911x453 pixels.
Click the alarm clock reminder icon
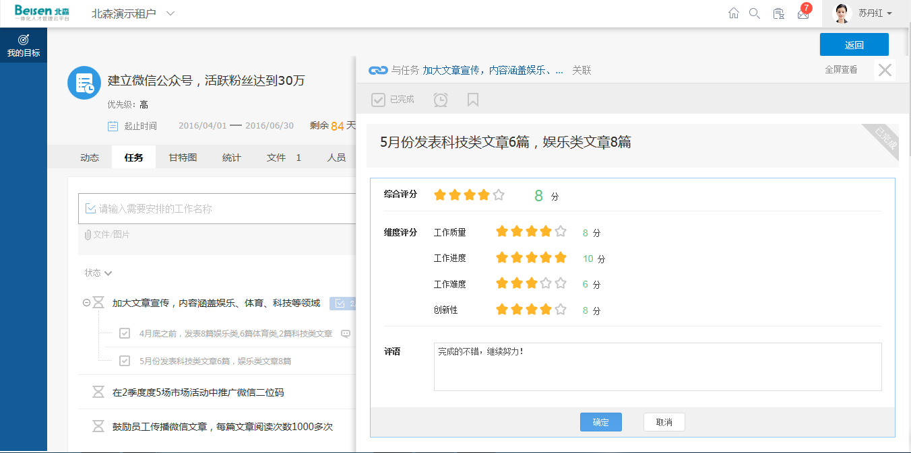click(x=440, y=100)
